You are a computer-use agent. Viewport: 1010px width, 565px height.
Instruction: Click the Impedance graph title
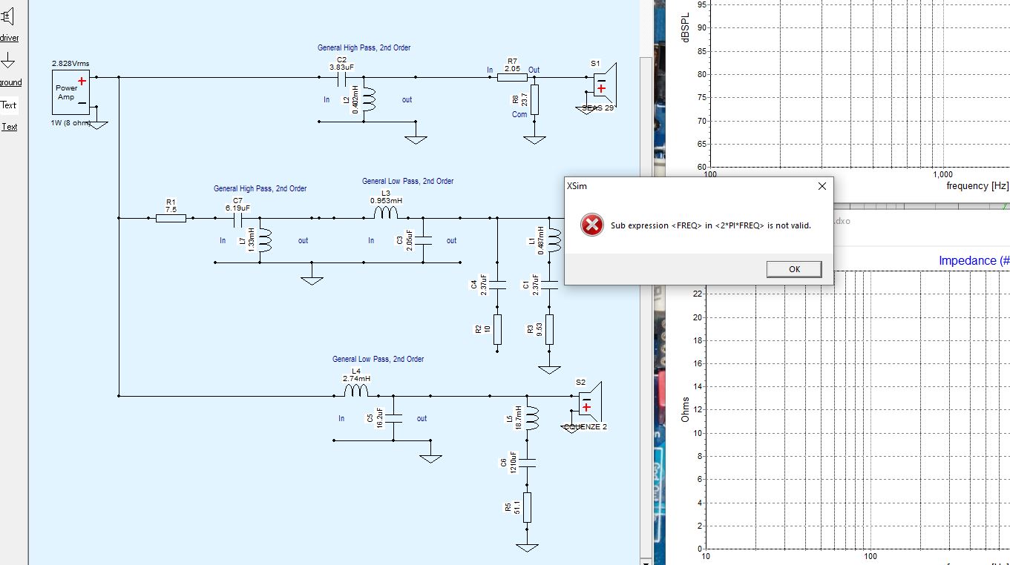(x=974, y=260)
